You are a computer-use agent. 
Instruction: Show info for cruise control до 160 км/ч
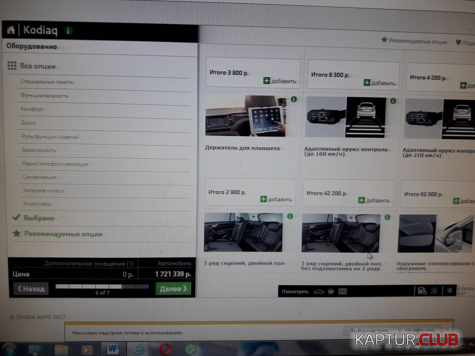tap(393, 101)
